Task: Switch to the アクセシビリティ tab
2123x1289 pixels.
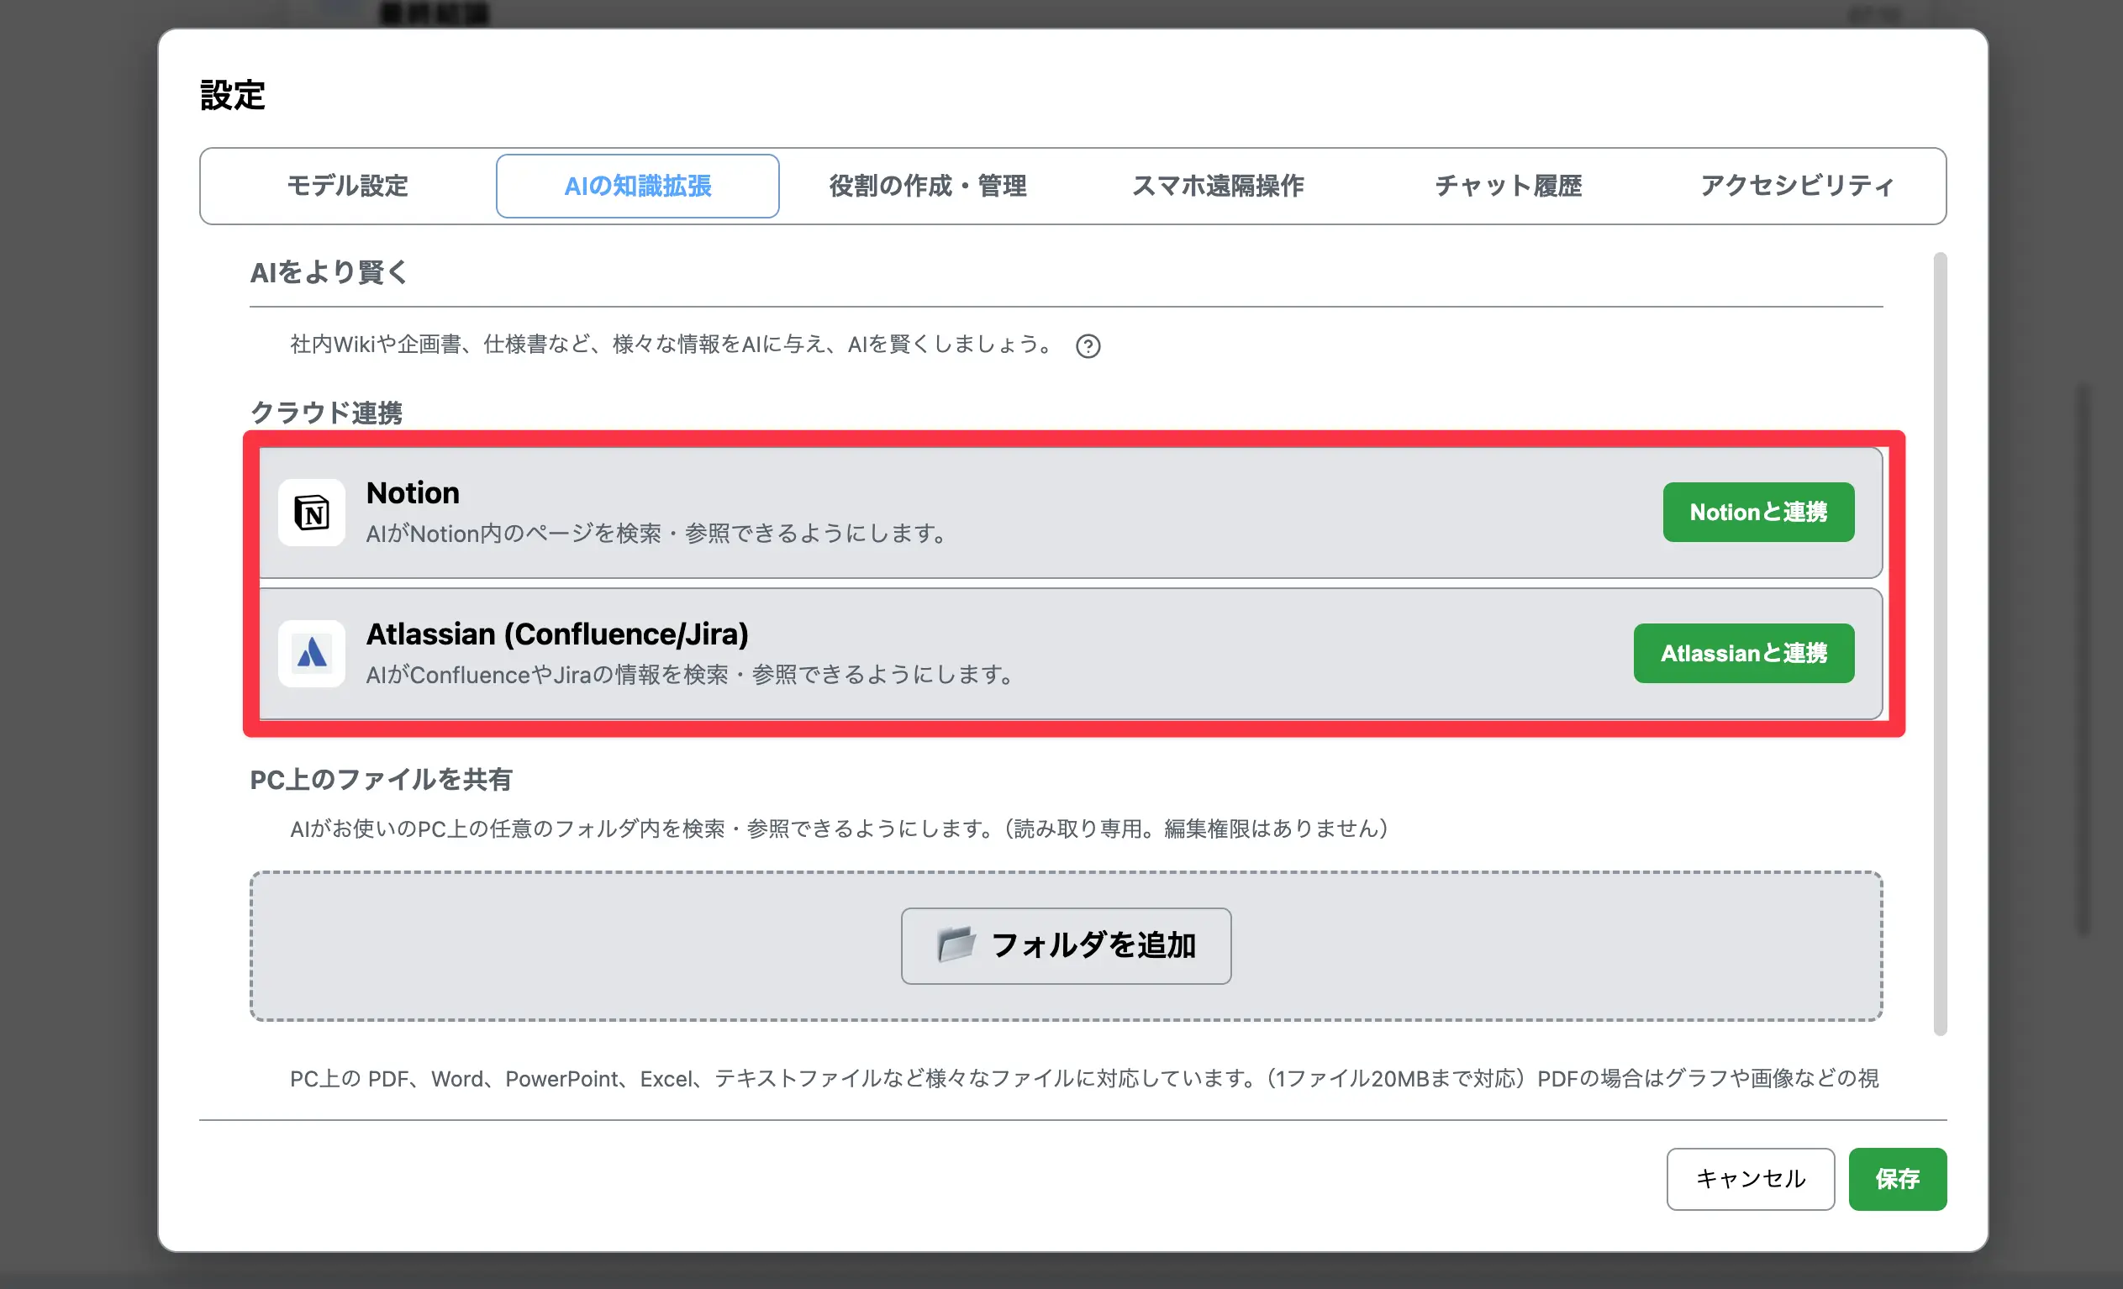Action: 1797,186
